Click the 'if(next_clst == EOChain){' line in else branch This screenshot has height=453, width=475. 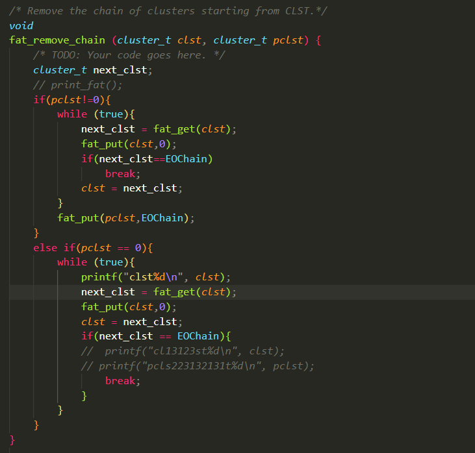[x=156, y=336]
